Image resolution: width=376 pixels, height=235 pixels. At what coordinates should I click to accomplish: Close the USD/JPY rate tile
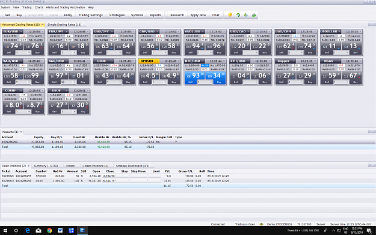click(x=134, y=31)
